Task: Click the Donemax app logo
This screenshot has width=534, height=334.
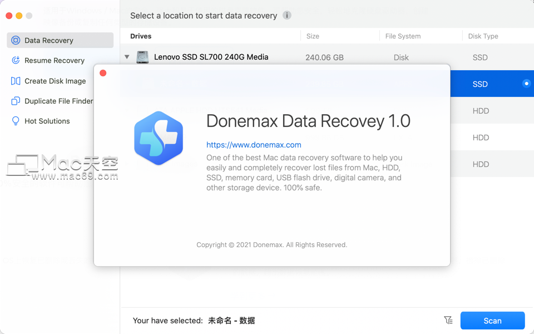Action: (x=159, y=138)
